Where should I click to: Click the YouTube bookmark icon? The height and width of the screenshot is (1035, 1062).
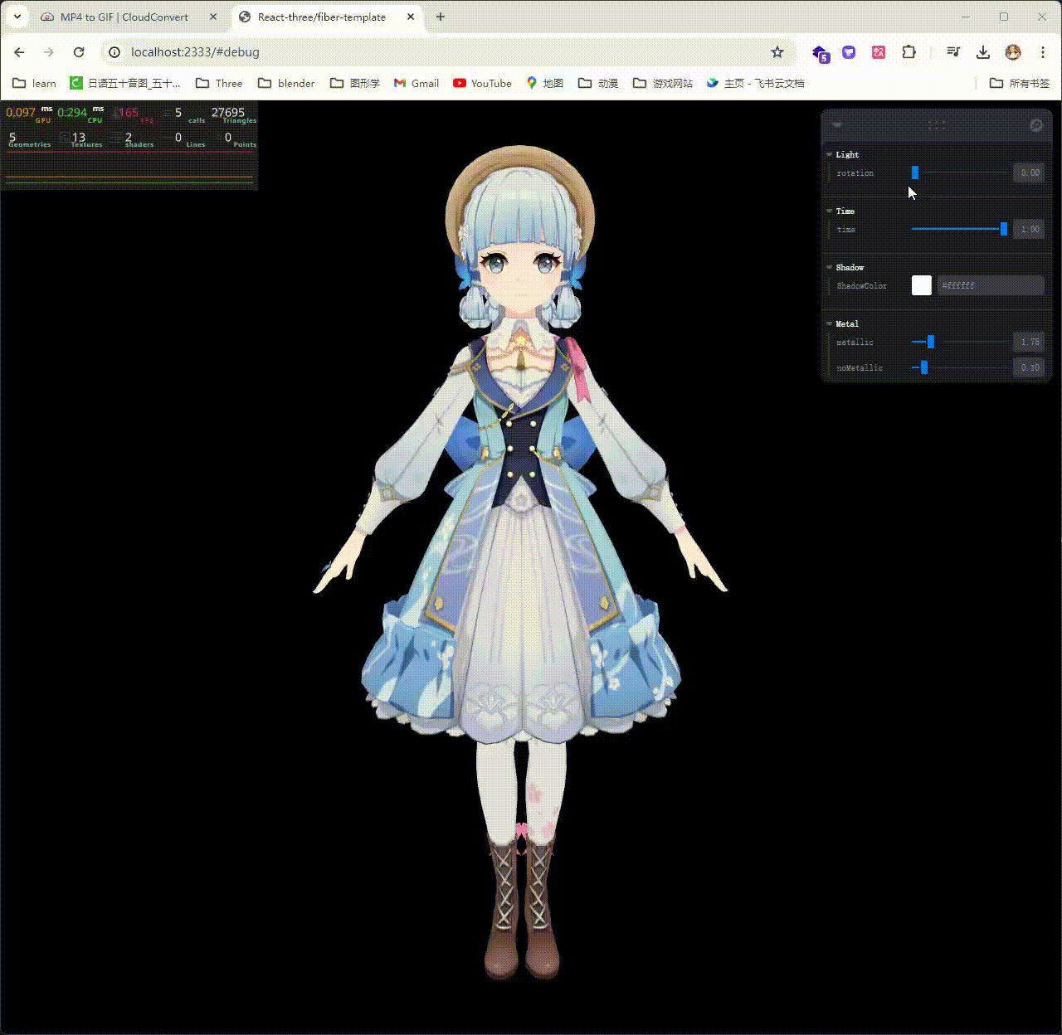[x=460, y=83]
